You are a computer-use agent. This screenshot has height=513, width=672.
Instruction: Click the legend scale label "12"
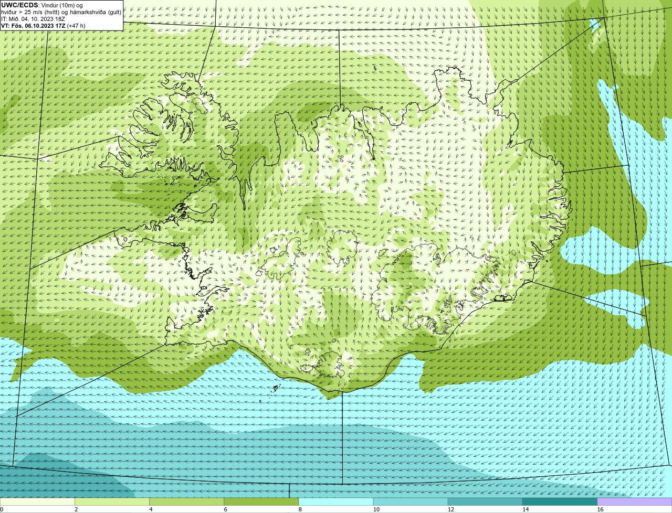coord(451,509)
